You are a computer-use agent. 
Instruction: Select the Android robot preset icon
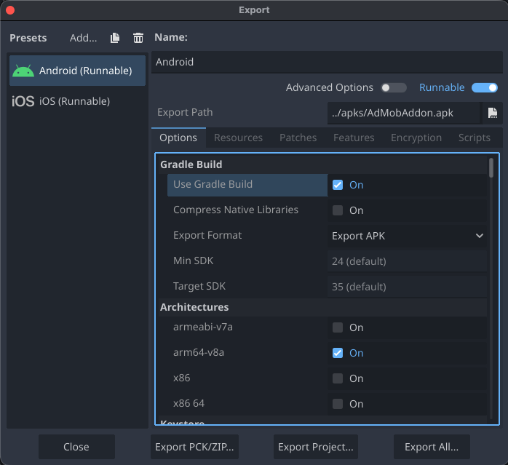tap(23, 71)
